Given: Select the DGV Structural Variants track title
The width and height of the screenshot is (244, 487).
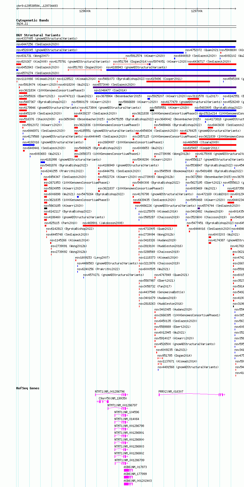Looking at the screenshot, I should 38,35.
